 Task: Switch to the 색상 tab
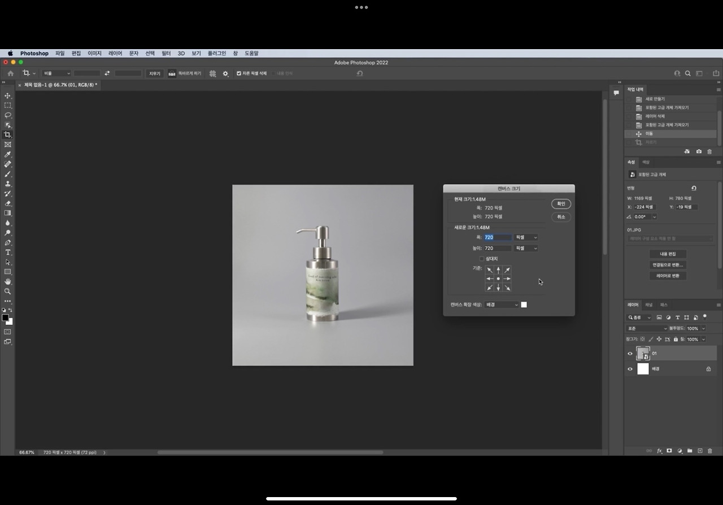point(646,162)
